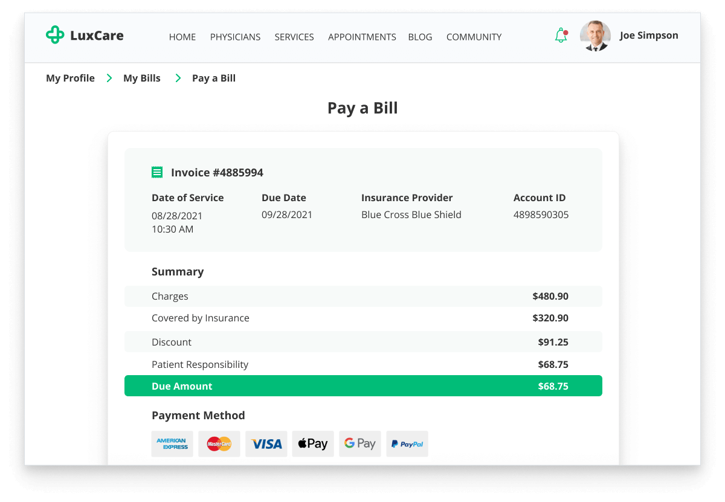Choose Google Pay payment method

(x=360, y=444)
